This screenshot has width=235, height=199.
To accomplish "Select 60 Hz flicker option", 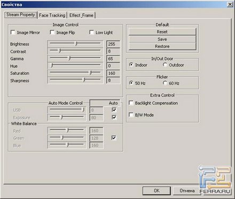I will click(165, 83).
